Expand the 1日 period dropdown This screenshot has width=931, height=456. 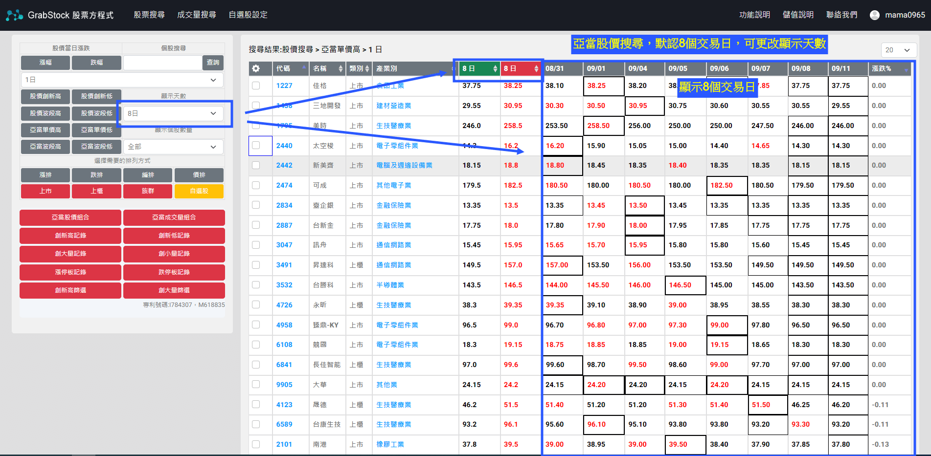click(121, 80)
